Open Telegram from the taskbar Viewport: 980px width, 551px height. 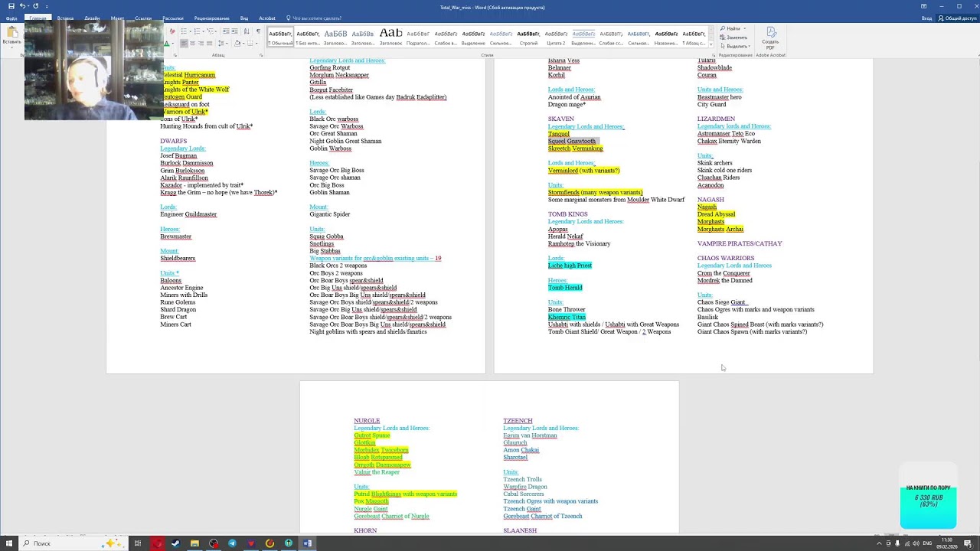(232, 543)
